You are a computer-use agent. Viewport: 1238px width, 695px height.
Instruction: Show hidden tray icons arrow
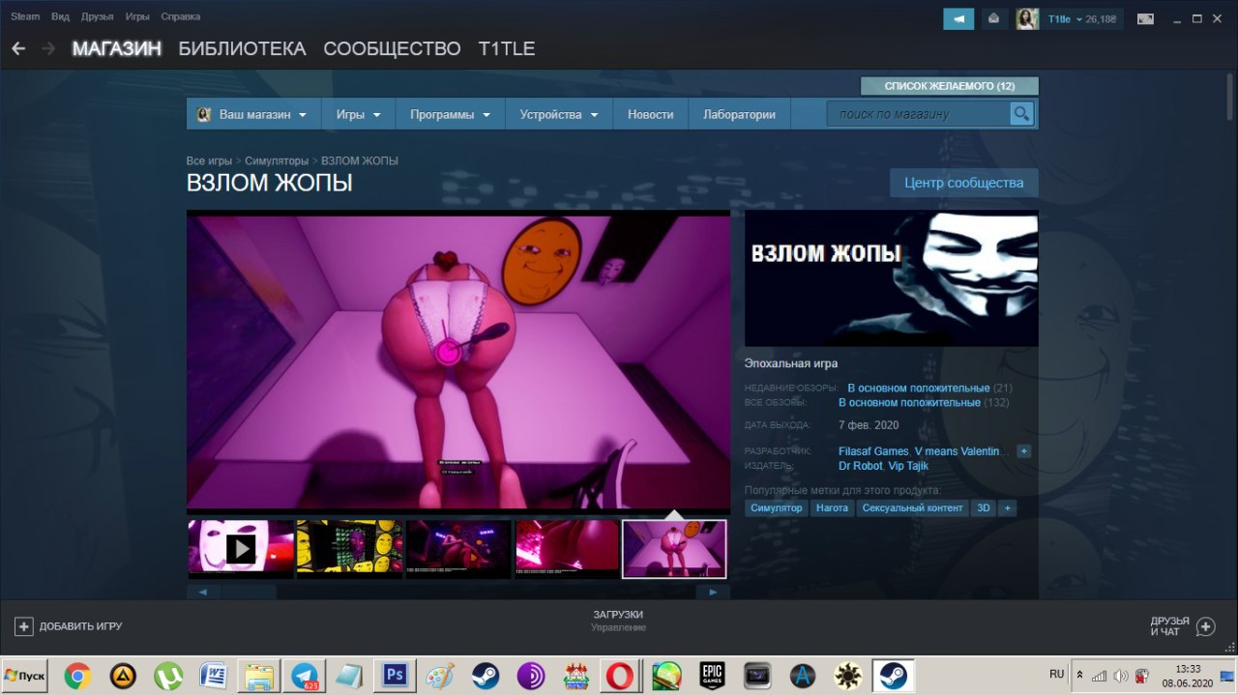tap(1080, 675)
